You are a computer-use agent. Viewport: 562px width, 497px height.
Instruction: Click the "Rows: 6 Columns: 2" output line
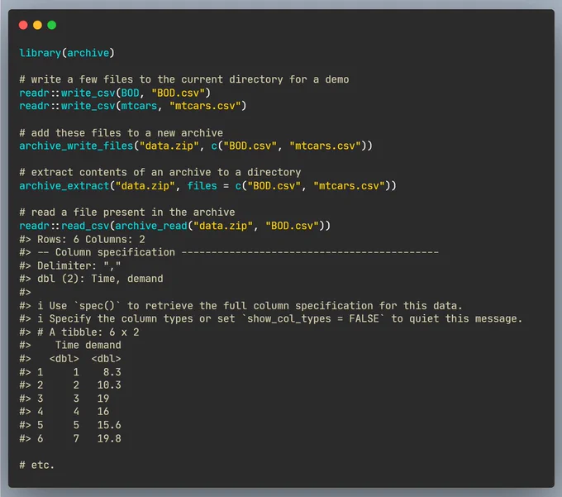point(83,239)
